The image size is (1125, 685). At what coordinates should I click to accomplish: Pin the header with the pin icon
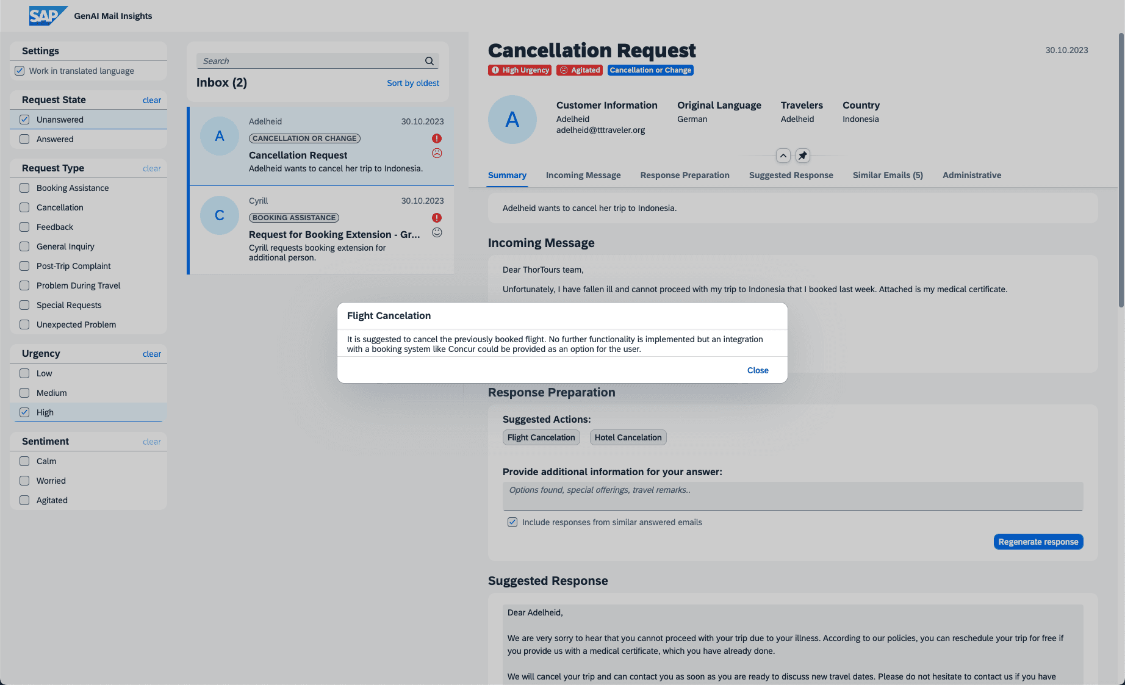(803, 156)
